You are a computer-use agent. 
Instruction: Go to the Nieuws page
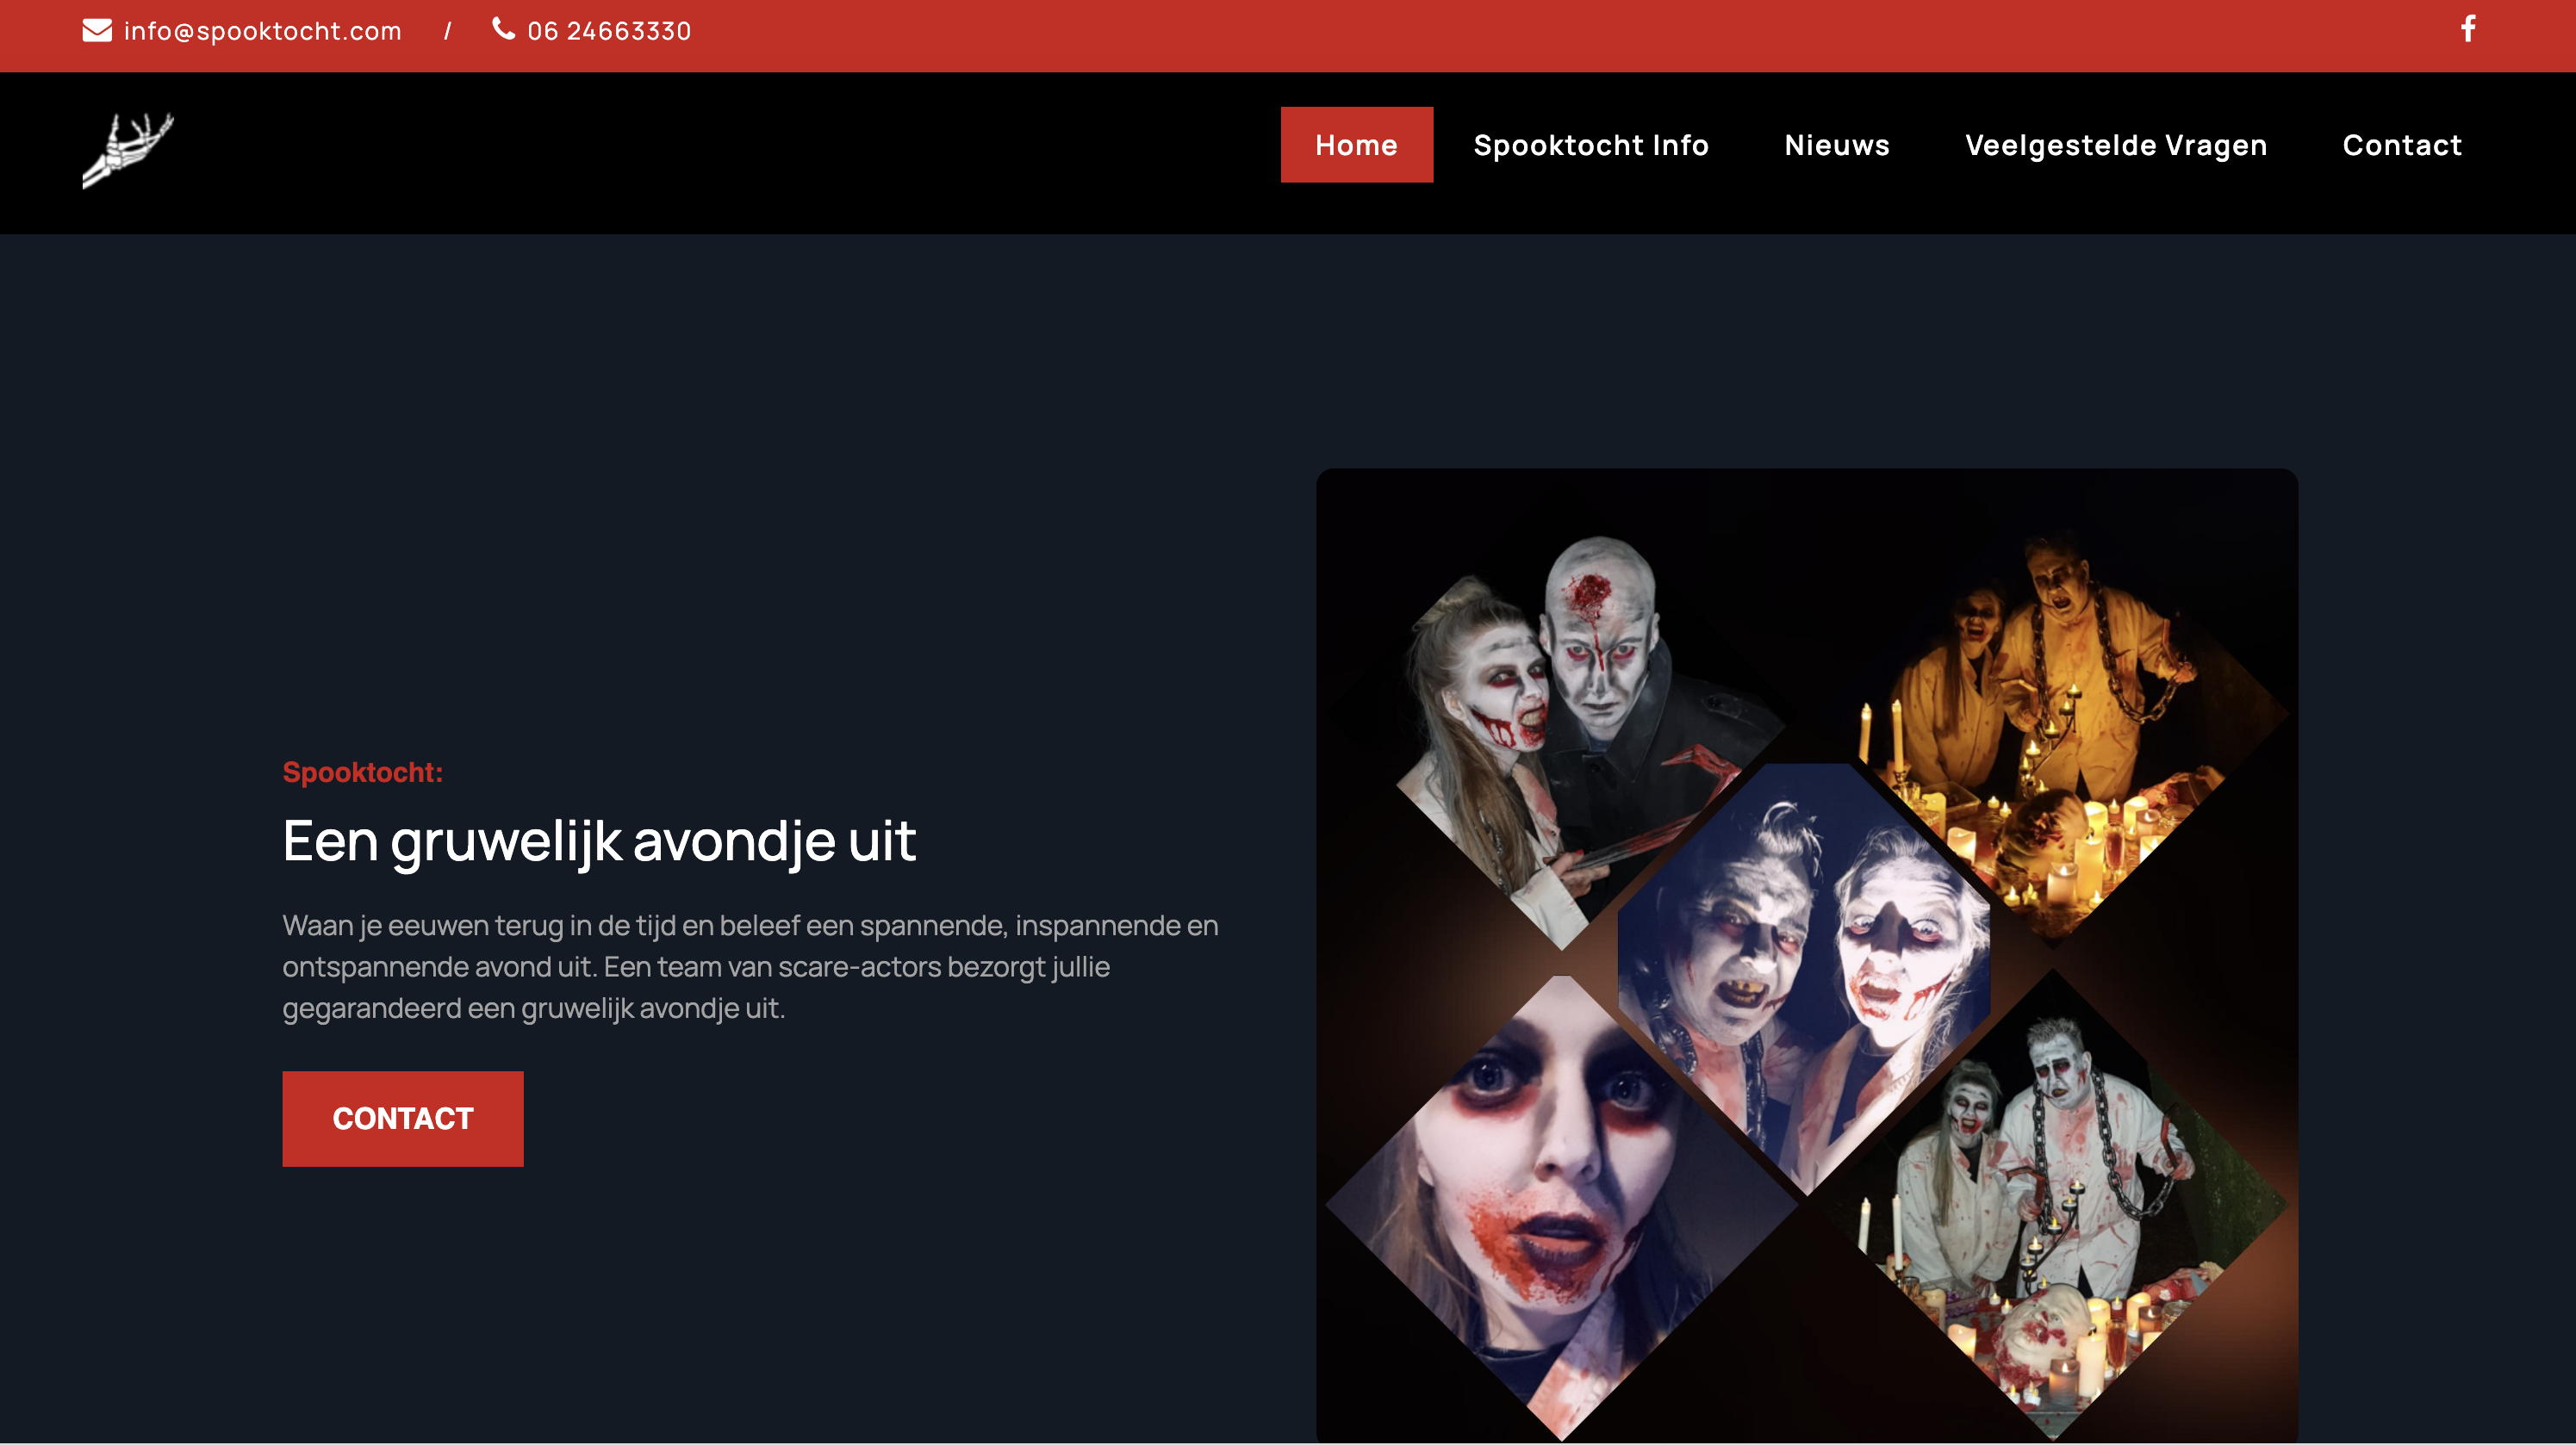[1837, 145]
